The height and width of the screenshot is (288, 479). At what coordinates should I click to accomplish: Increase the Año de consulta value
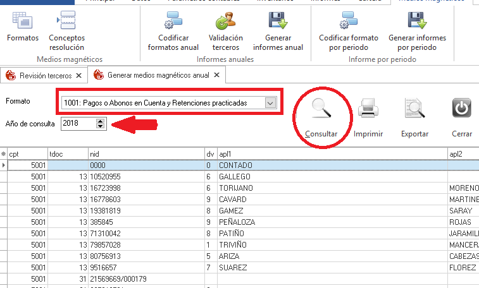pyautogui.click(x=100, y=121)
